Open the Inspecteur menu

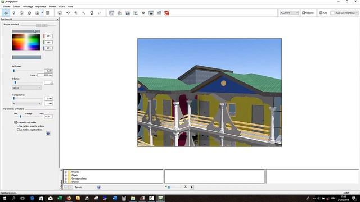click(40, 6)
